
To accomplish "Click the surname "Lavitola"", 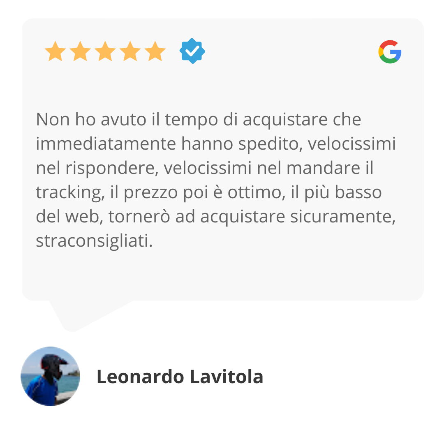I will 227,377.
